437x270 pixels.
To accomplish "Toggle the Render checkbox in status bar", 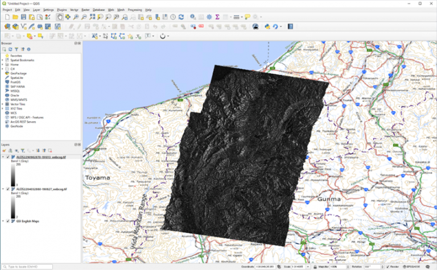I will [x=387, y=267].
